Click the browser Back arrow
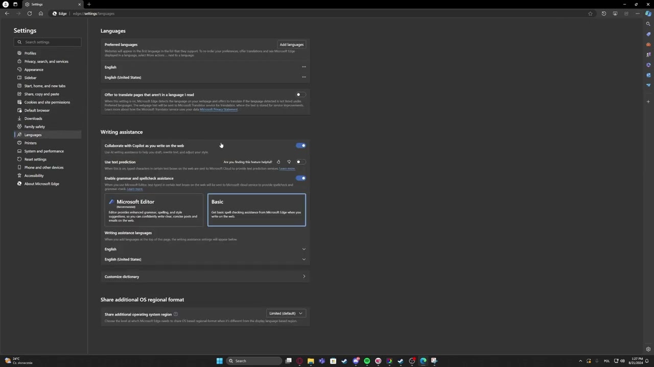This screenshot has width=654, height=367. 7,14
